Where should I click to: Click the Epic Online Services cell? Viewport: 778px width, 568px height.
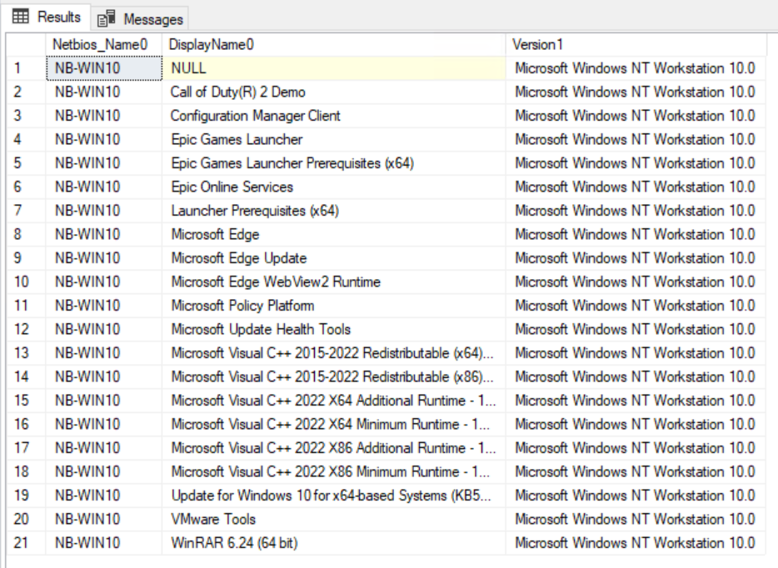333,187
